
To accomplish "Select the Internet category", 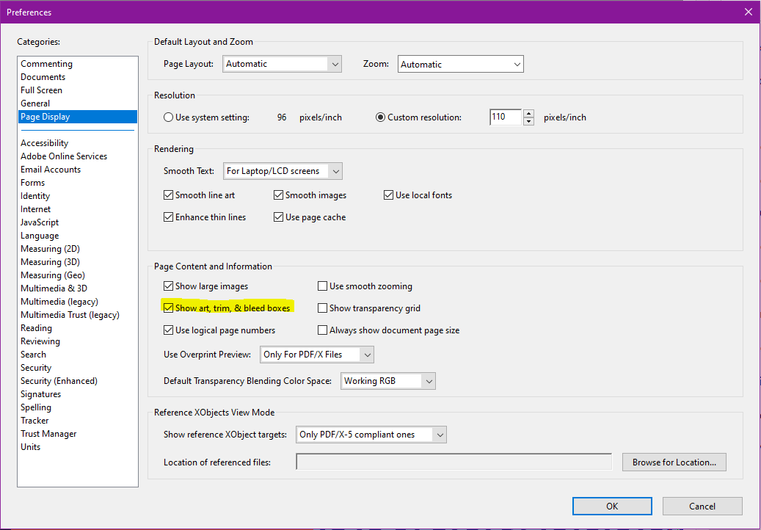I will (35, 208).
